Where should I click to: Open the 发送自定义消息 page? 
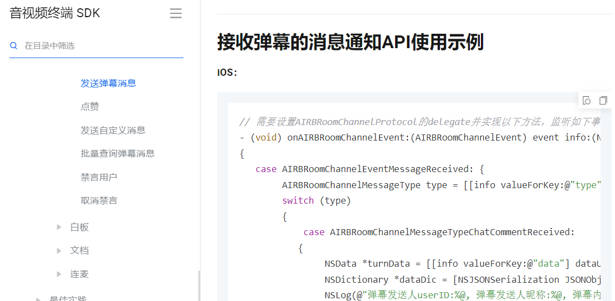click(x=113, y=130)
